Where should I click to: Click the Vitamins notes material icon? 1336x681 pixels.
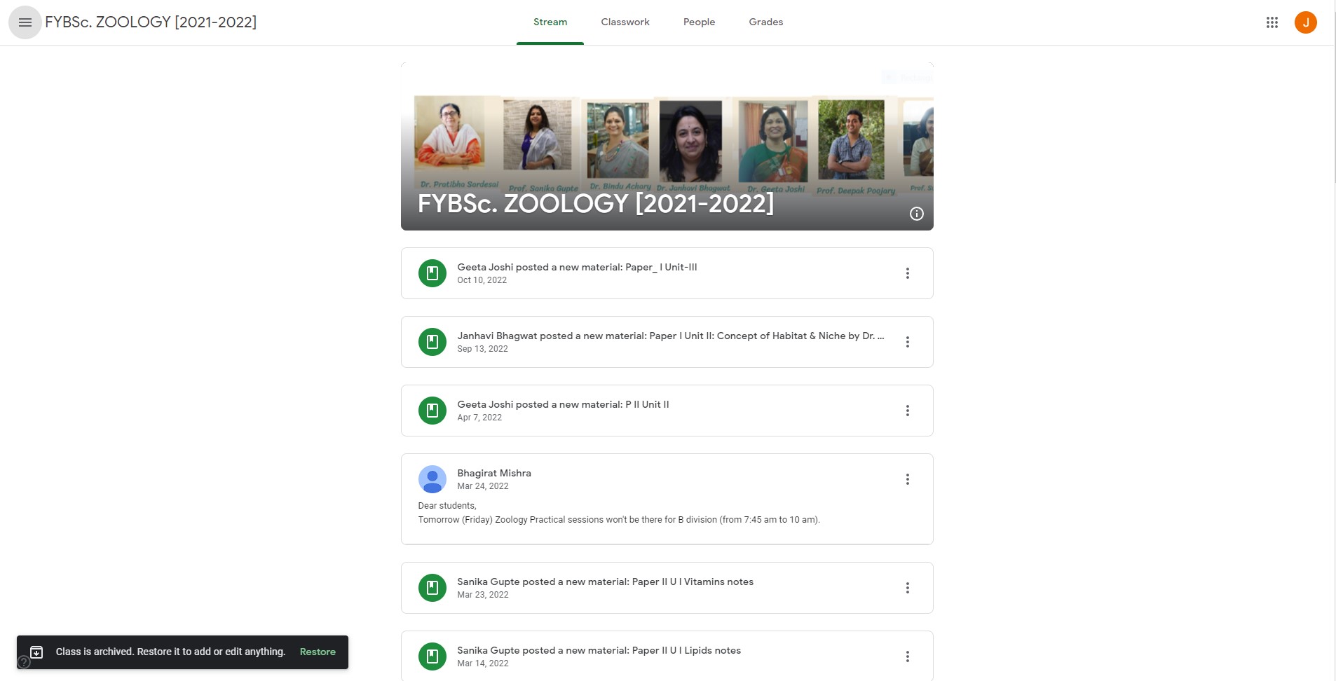(432, 588)
